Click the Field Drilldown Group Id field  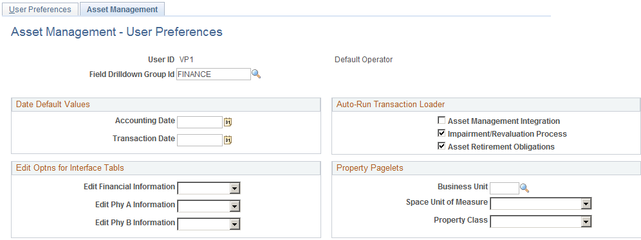pos(214,74)
